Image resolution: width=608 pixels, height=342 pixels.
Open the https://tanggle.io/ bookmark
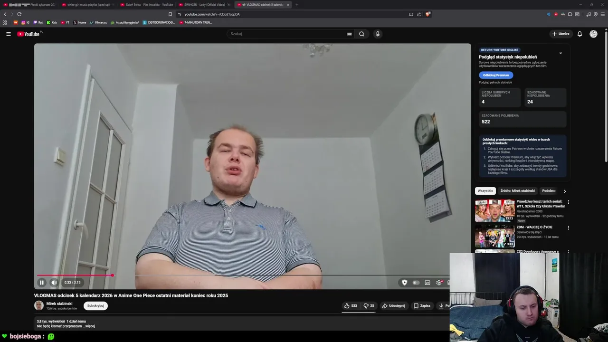click(125, 22)
